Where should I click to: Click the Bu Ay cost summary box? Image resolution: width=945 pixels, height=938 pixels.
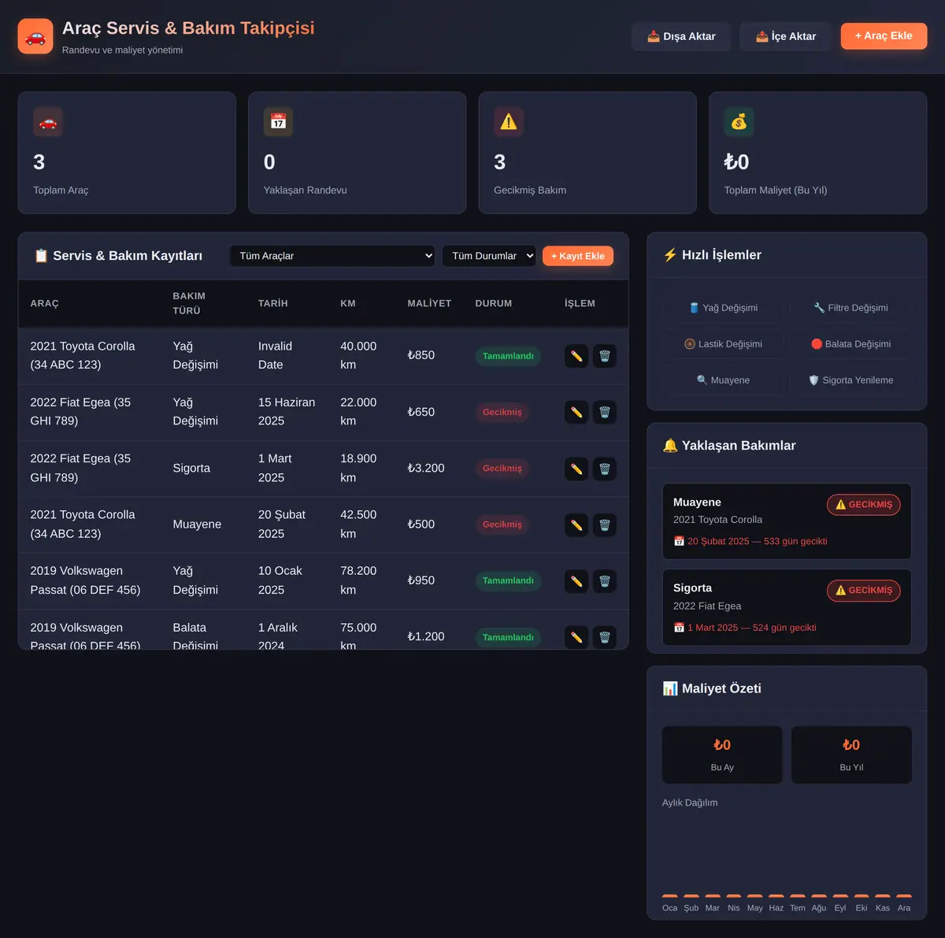coord(722,754)
